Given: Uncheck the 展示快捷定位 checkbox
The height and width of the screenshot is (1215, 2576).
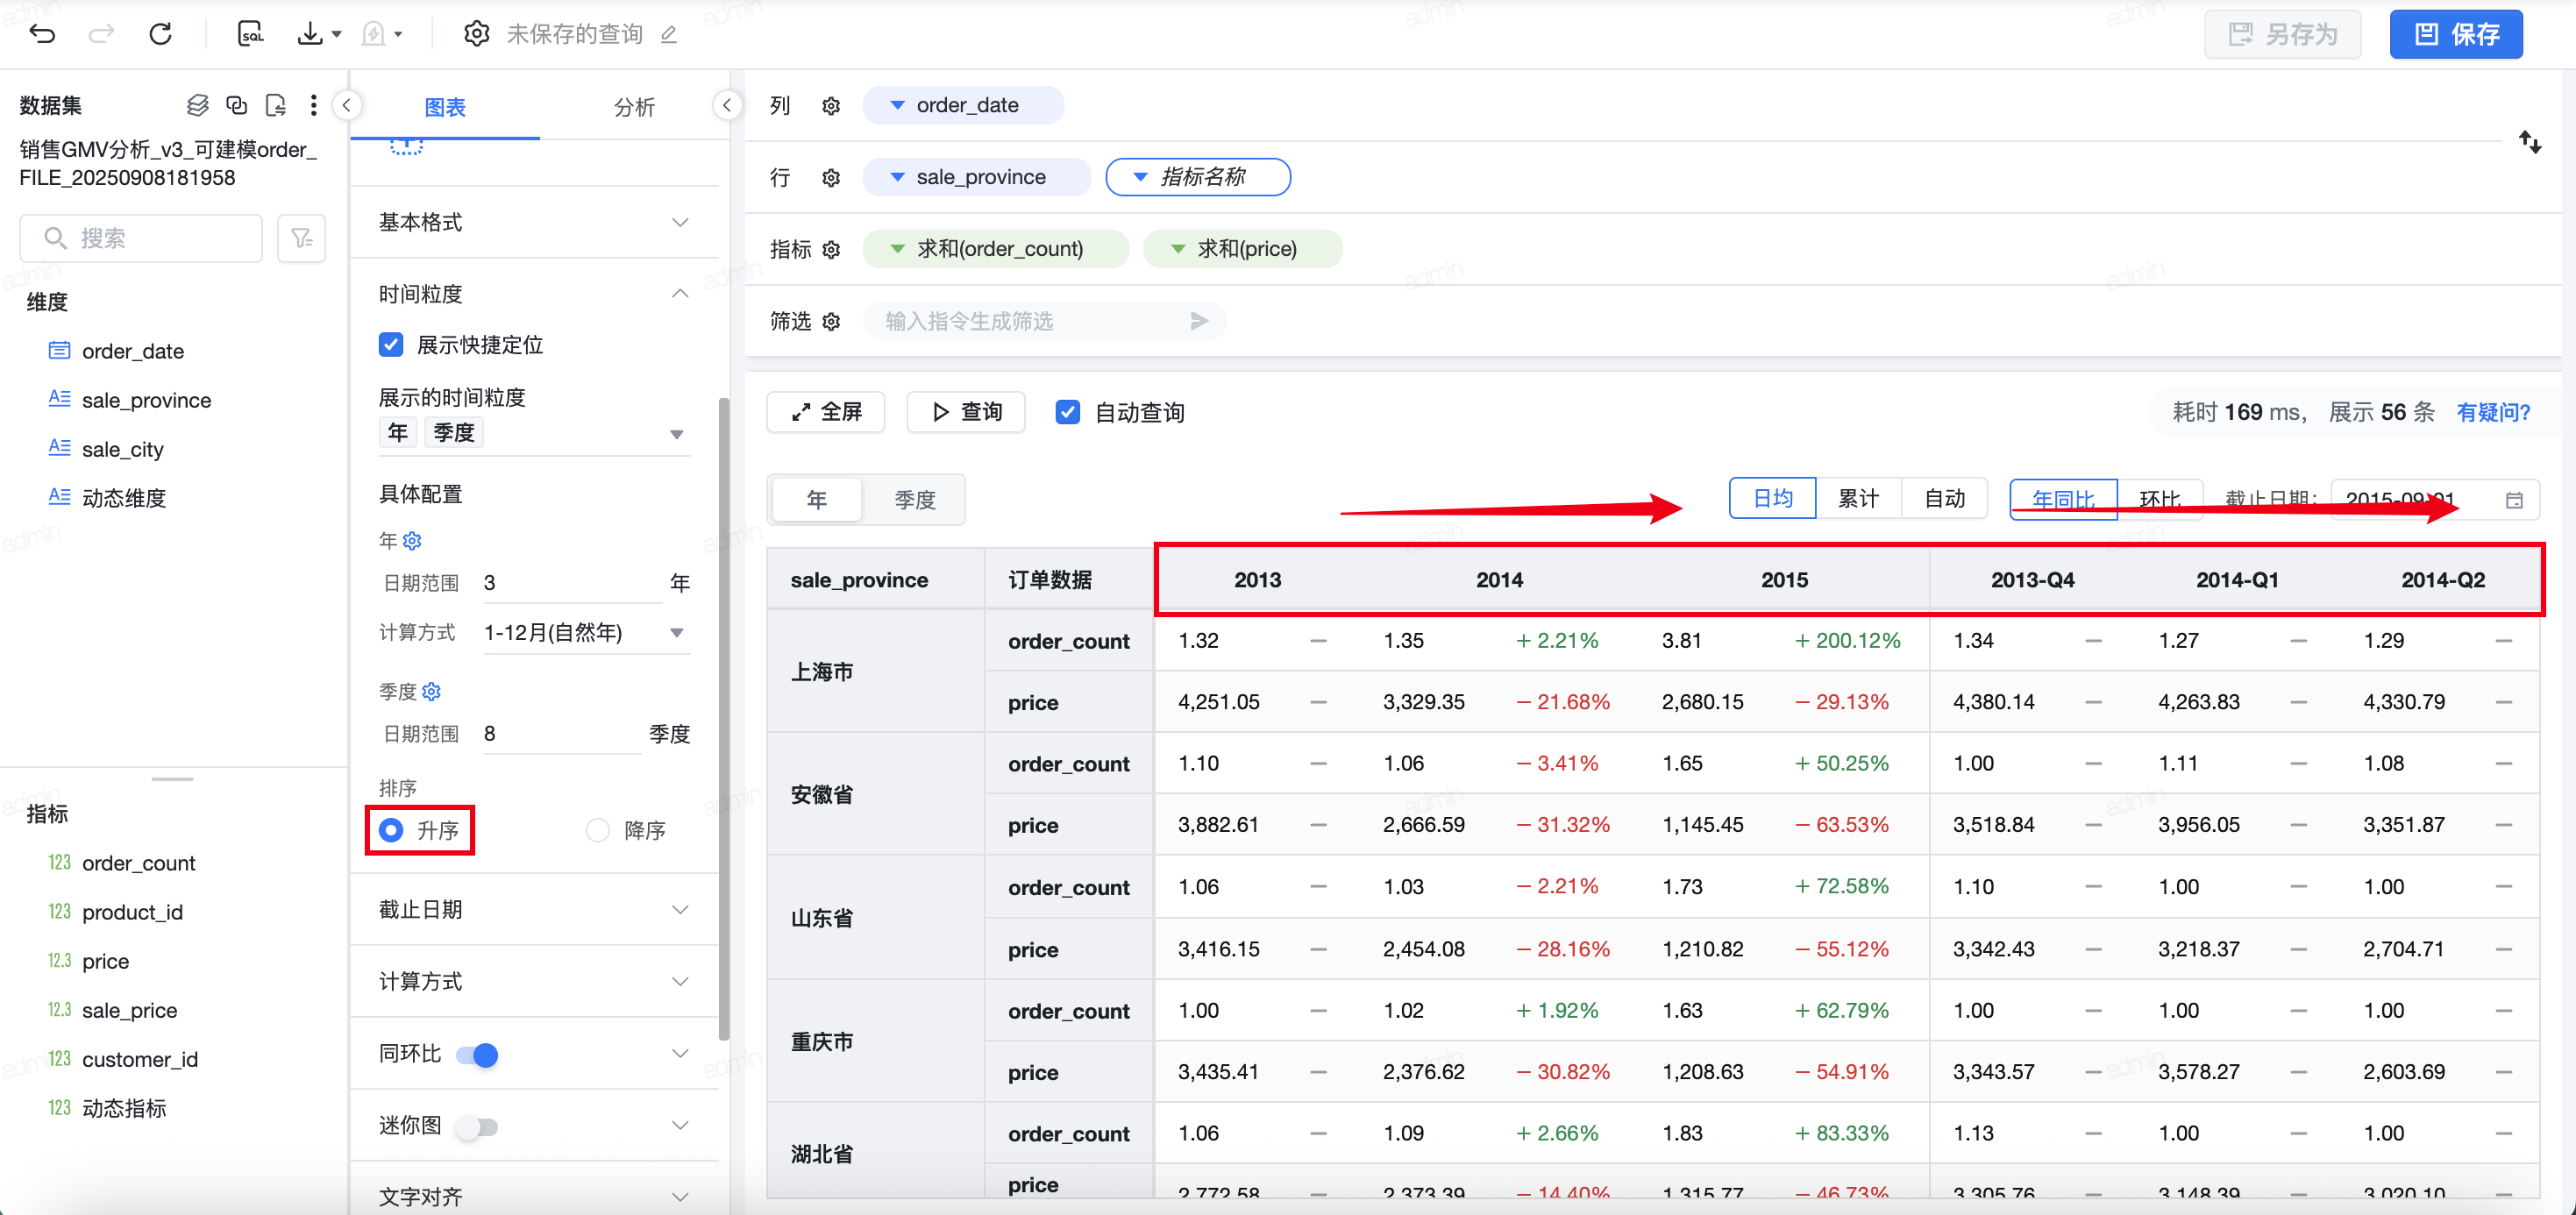Looking at the screenshot, I should pos(391,345).
